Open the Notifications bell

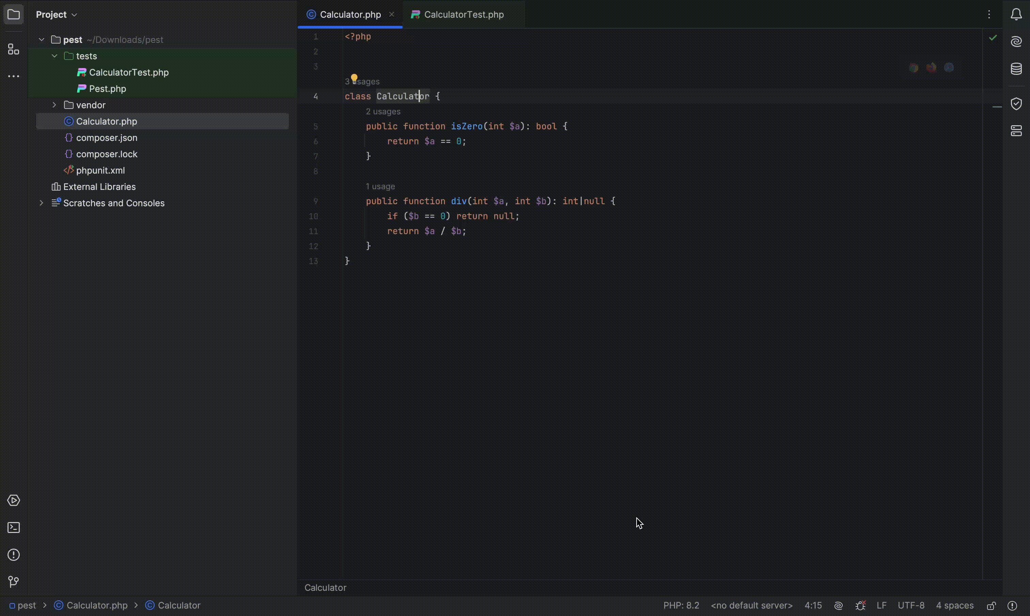[1016, 15]
